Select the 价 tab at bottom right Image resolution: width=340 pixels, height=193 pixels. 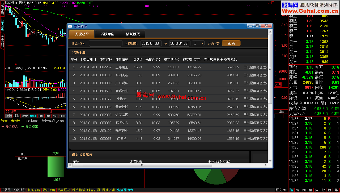297,190
